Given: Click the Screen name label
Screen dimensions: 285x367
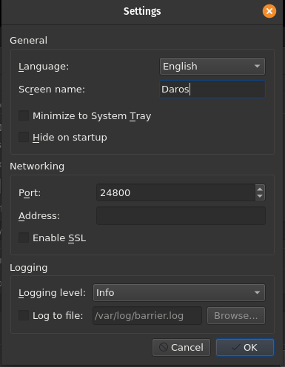Looking at the screenshot, I should coord(52,90).
